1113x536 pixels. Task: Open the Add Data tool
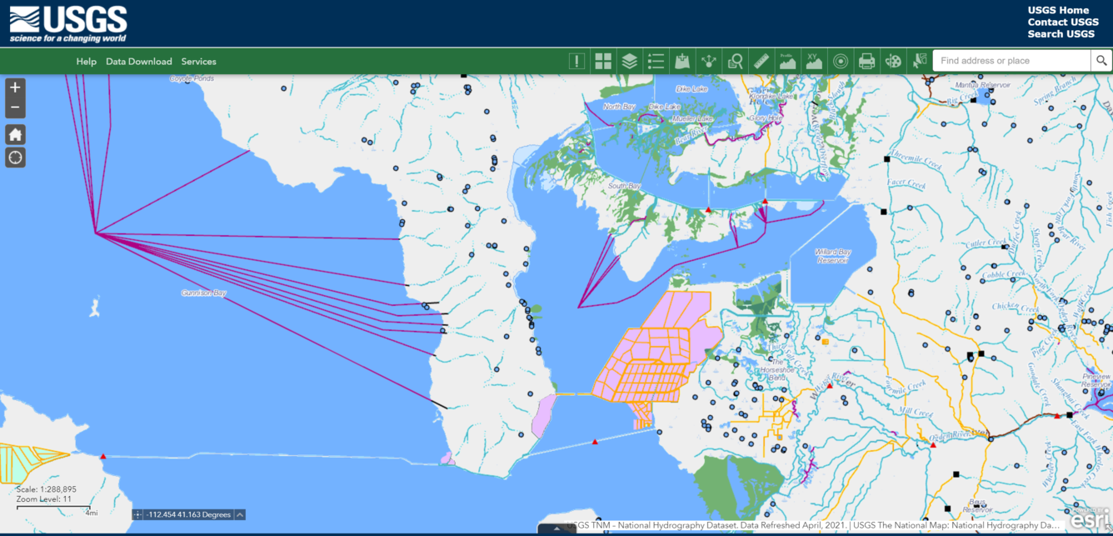click(683, 60)
